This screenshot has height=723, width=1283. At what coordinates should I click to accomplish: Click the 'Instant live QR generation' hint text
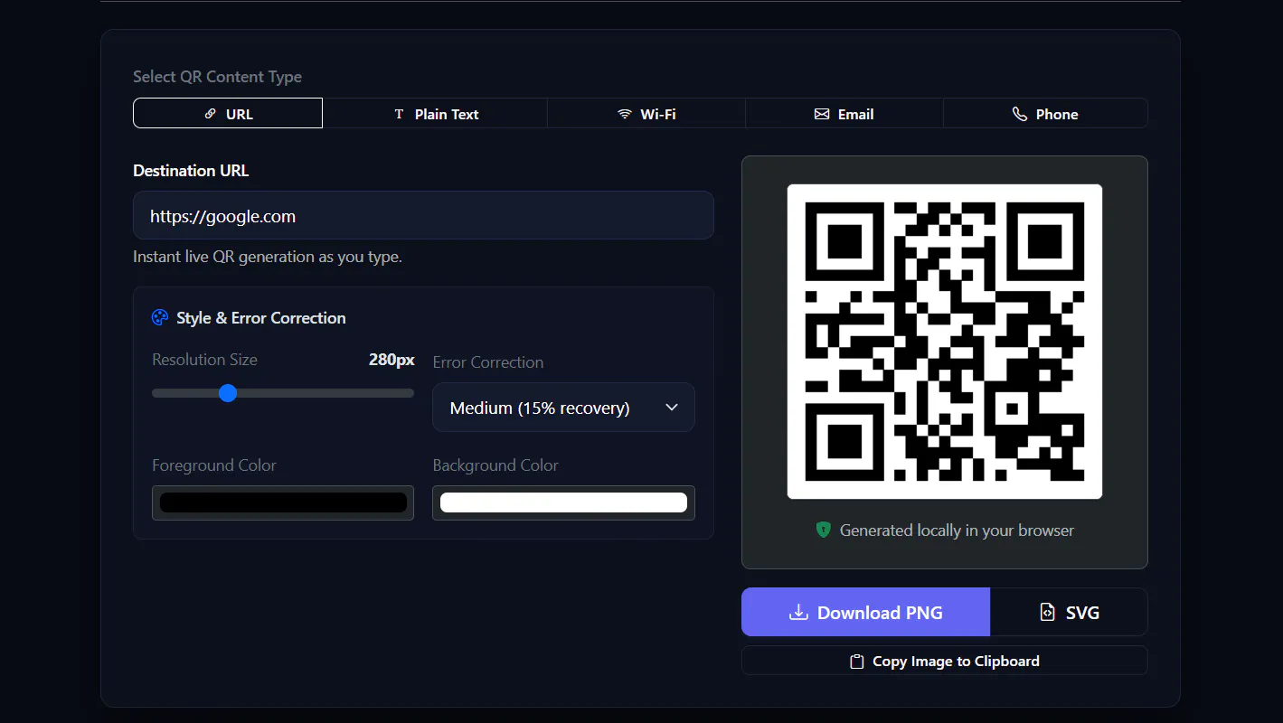(268, 257)
